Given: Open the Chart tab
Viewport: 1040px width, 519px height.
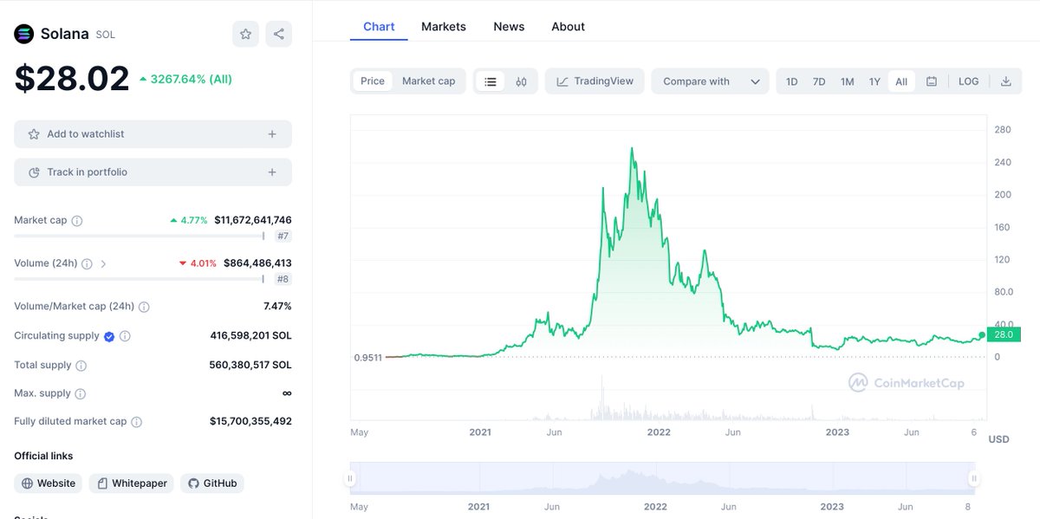Looking at the screenshot, I should [x=379, y=27].
